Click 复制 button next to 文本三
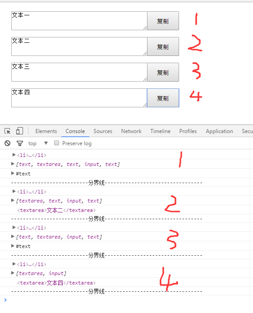 coord(163,72)
